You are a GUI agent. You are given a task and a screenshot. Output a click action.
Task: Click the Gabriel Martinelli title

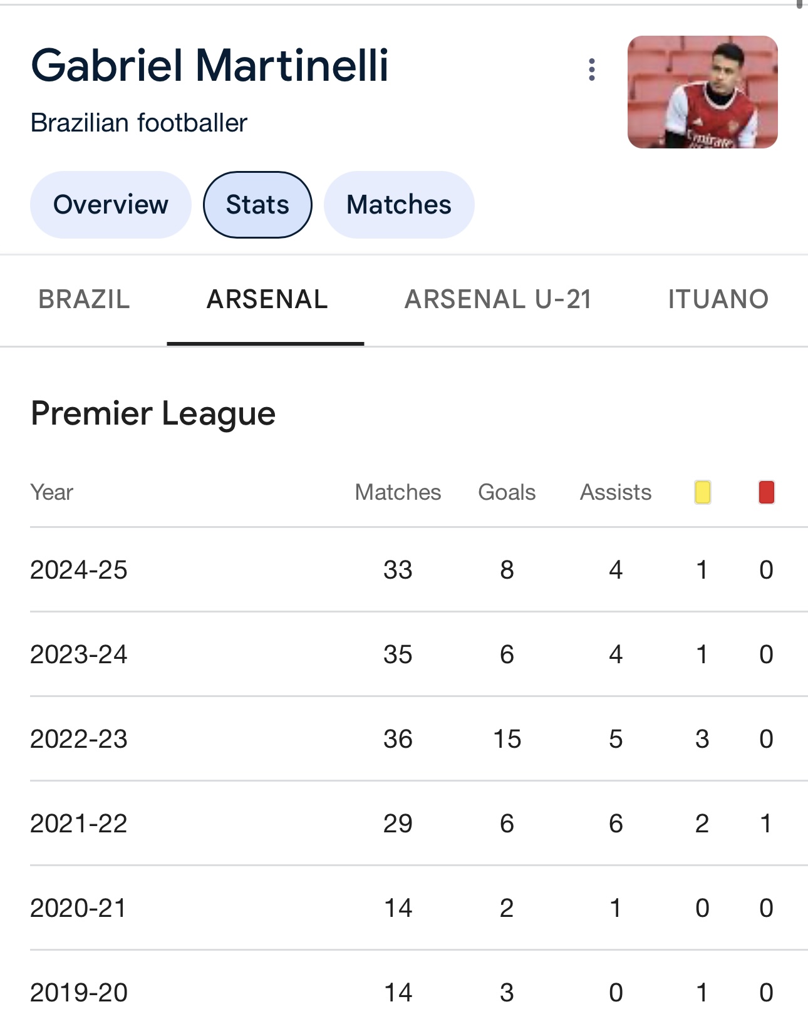[210, 66]
